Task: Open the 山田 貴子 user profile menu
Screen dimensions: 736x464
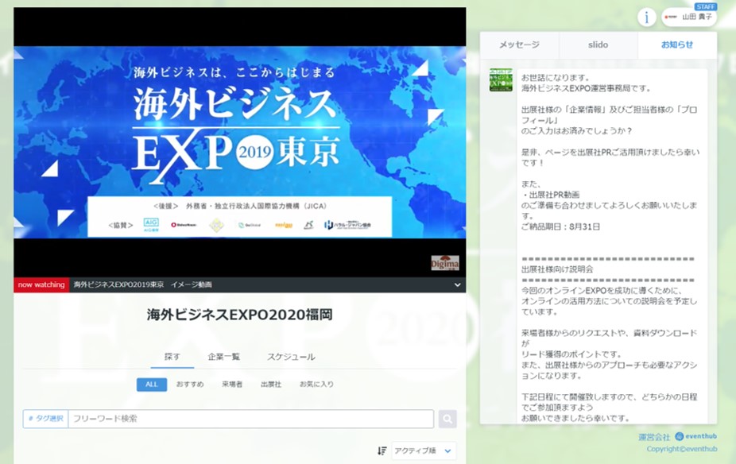Action: point(689,17)
